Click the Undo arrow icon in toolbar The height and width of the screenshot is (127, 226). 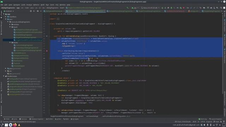(200, 8)
